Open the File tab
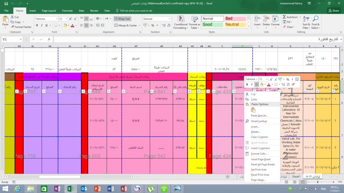This screenshot has height=193, width=344. click(6, 11)
